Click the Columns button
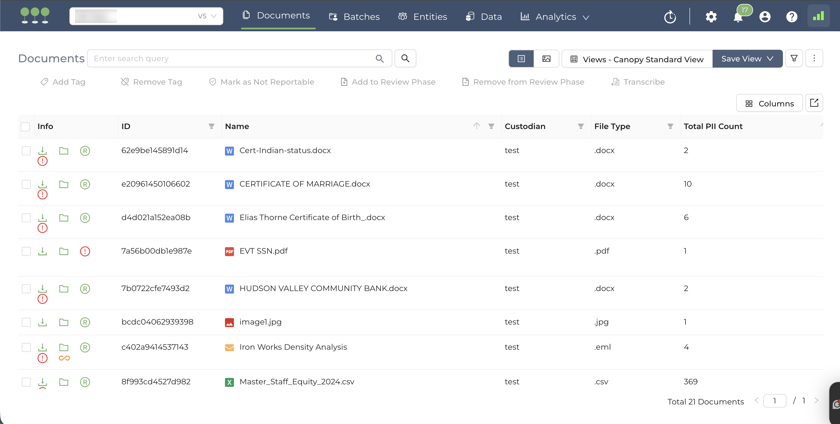The image size is (840, 424). point(769,103)
